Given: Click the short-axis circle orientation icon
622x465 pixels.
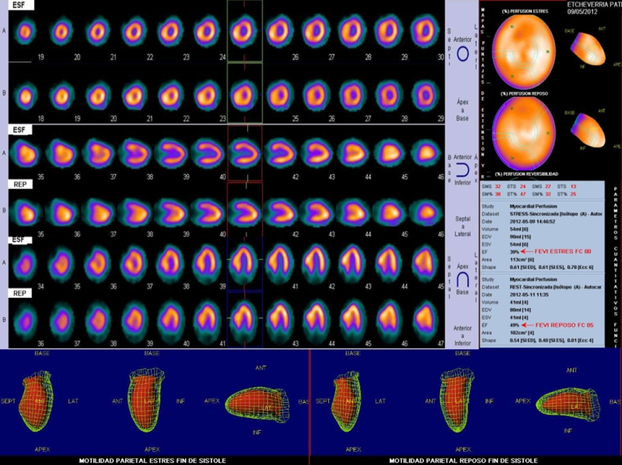Looking at the screenshot, I should (x=463, y=54).
